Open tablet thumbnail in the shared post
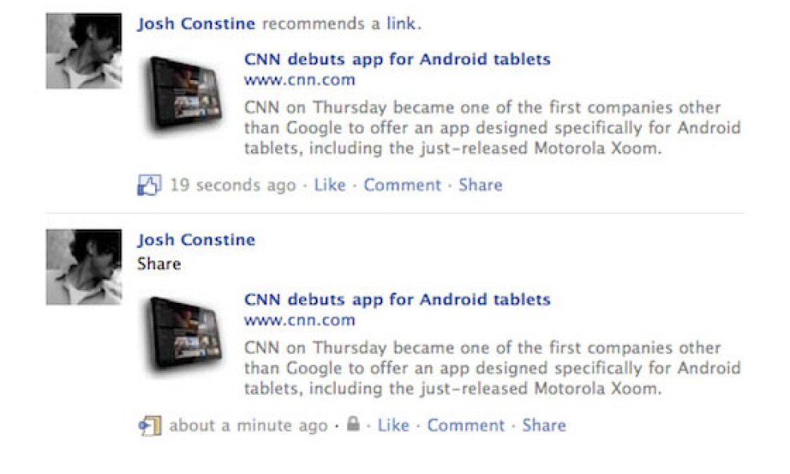 point(183,334)
